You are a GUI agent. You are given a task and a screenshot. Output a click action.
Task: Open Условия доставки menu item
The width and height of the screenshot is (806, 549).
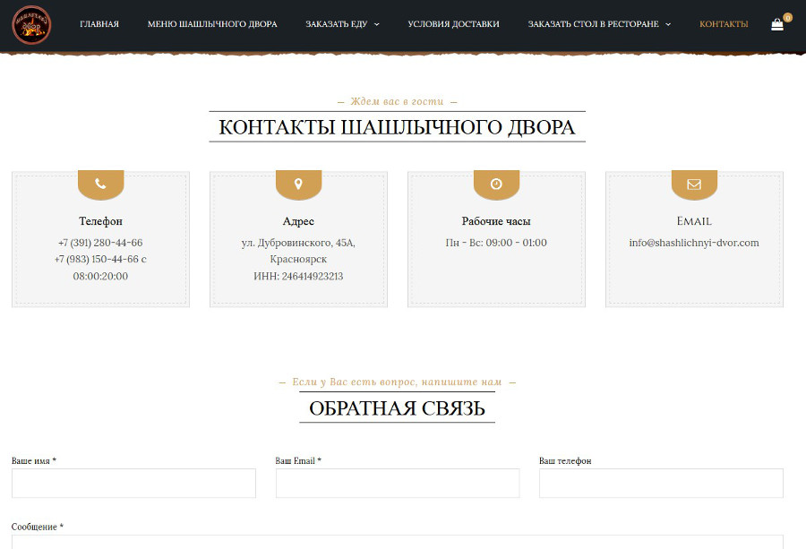(453, 24)
